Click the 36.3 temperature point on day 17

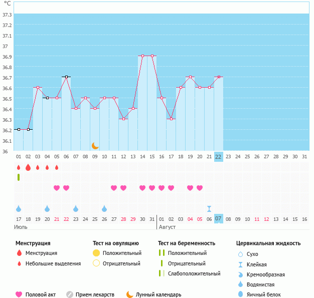tap(171, 119)
